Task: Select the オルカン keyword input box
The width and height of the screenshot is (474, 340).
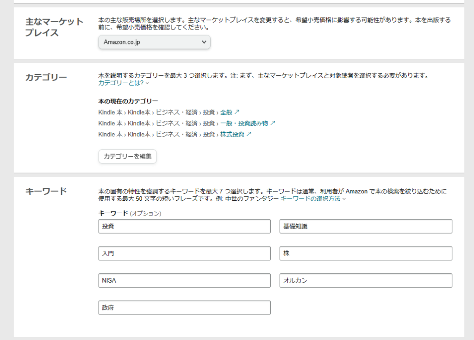Action: coord(366,280)
